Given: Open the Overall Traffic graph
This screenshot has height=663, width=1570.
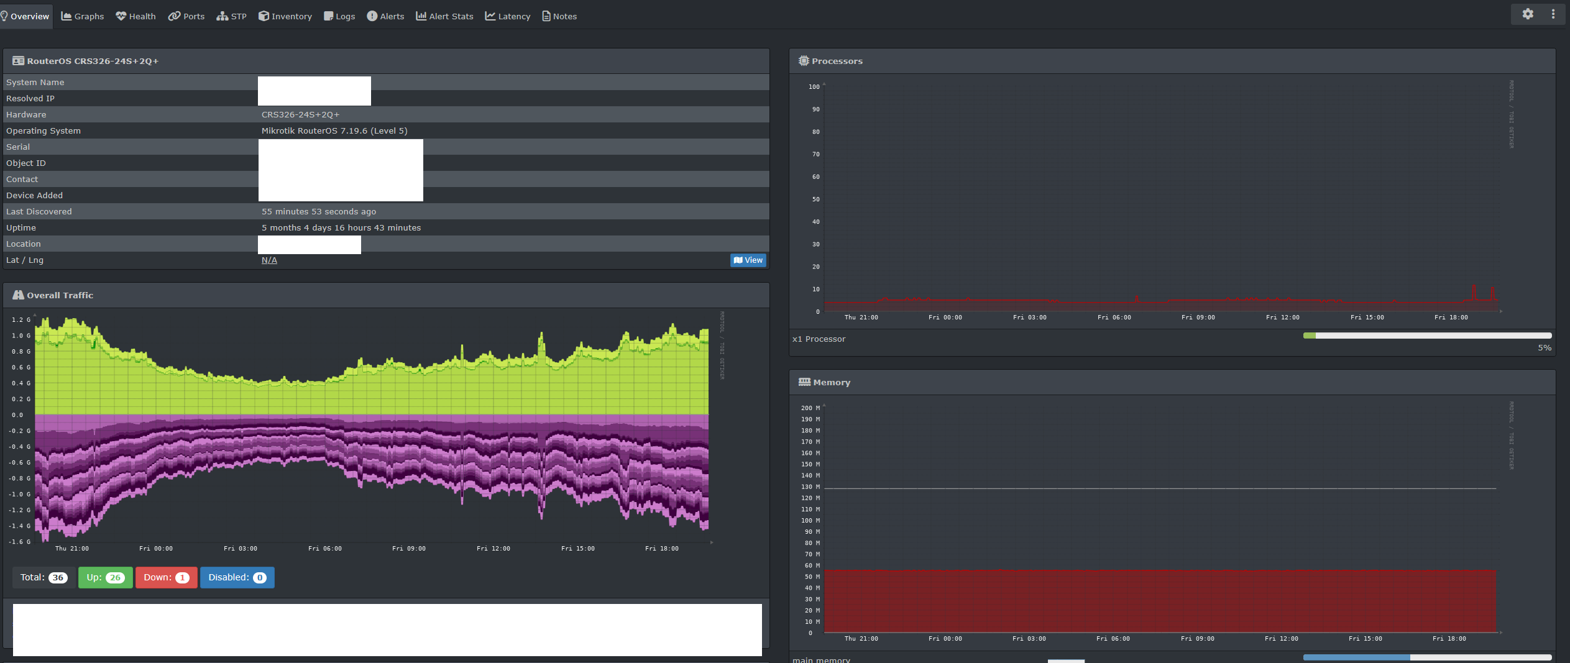Looking at the screenshot, I should pyautogui.click(x=372, y=429).
